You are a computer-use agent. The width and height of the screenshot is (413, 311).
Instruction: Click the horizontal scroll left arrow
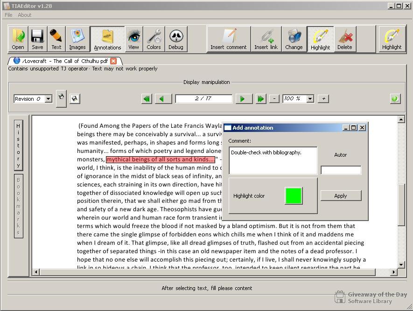coord(36,272)
